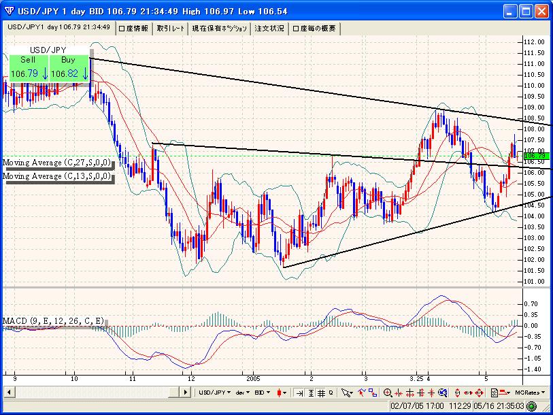
Task: Click the Buy 106.82 button
Action: [69, 69]
